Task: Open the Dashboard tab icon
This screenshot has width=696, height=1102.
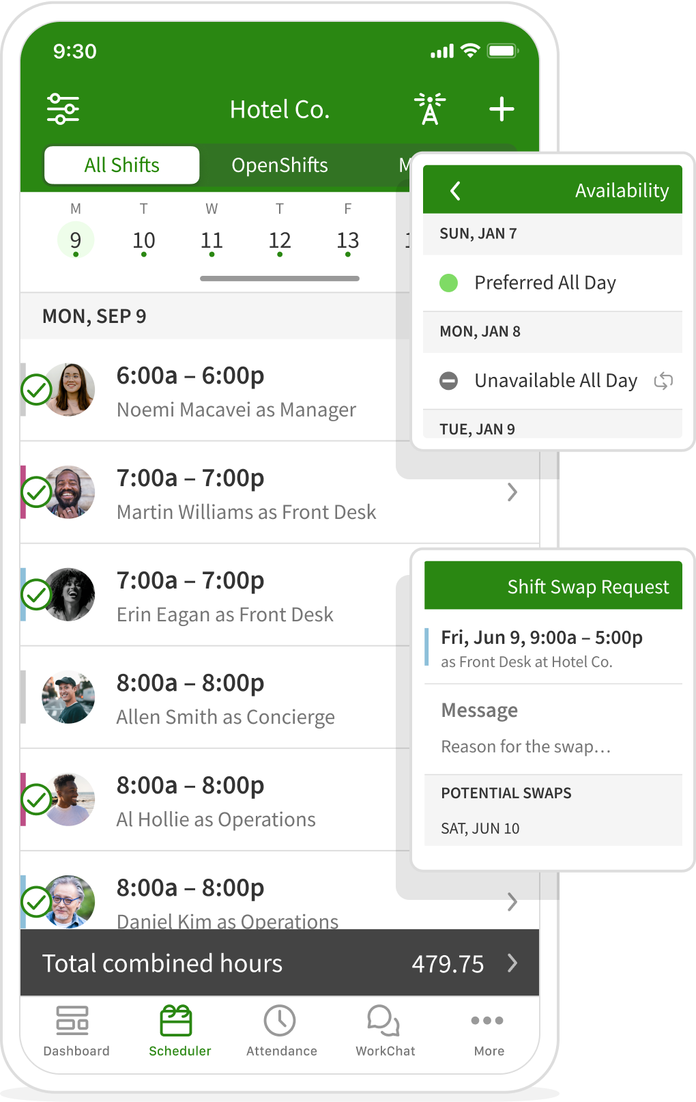Action: [x=72, y=1021]
